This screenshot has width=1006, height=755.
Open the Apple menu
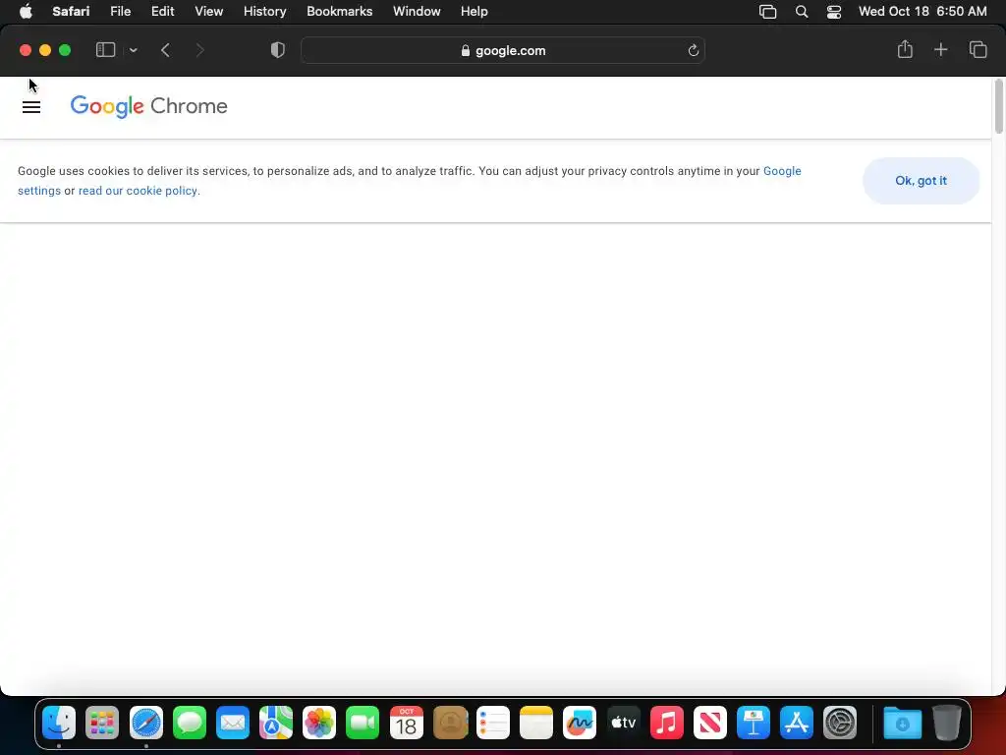[26, 11]
